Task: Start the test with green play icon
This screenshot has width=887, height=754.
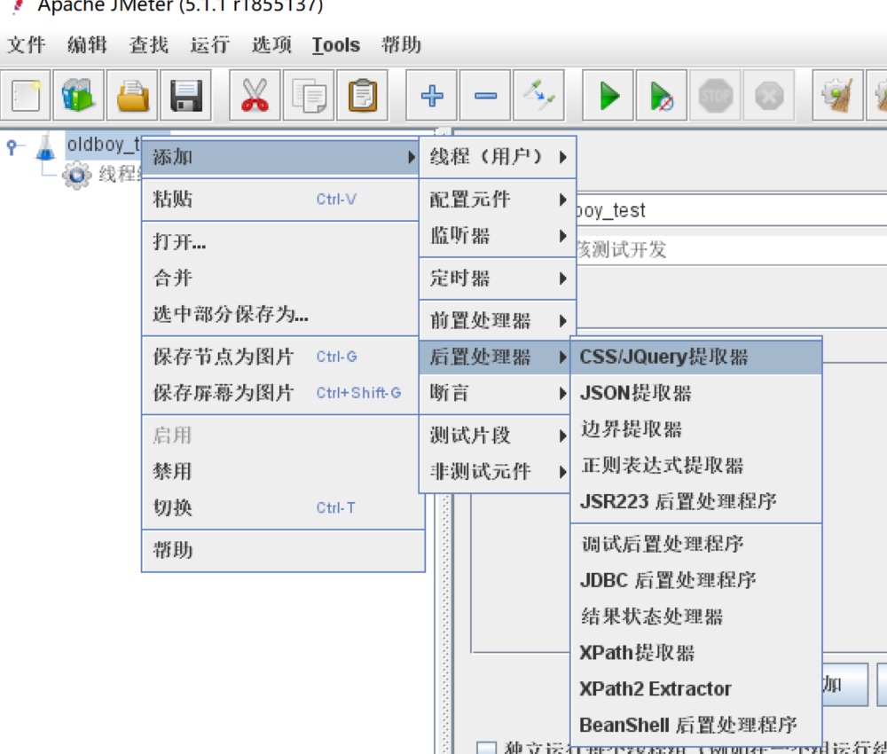Action: coord(608,95)
